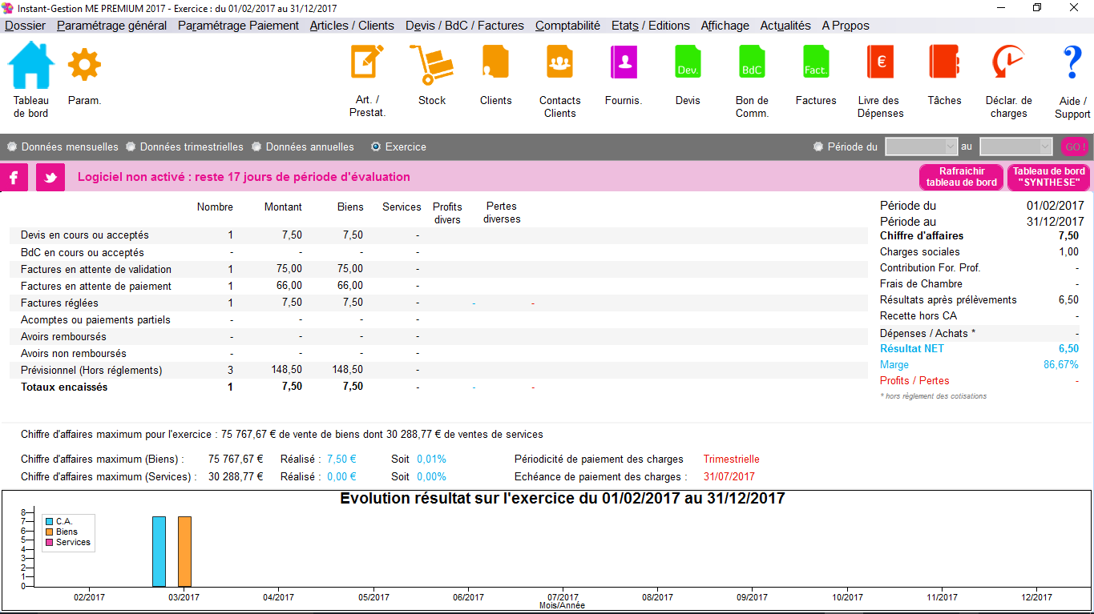Open the Tableau de bord home icon
Image resolution: width=1094 pixels, height=614 pixels.
coord(30,66)
